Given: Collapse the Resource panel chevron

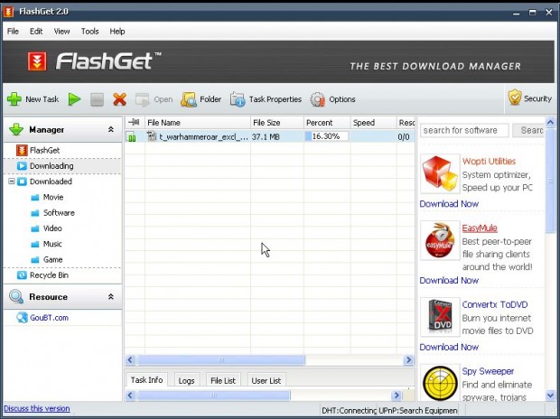Looking at the screenshot, I should point(111,296).
